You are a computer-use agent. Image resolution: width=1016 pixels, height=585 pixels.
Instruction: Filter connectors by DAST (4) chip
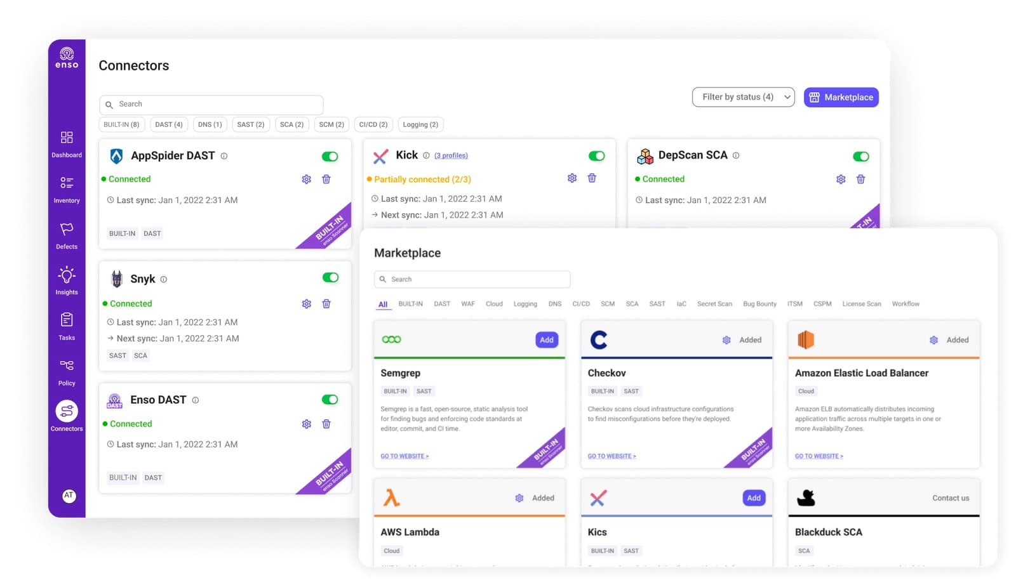[169, 125]
